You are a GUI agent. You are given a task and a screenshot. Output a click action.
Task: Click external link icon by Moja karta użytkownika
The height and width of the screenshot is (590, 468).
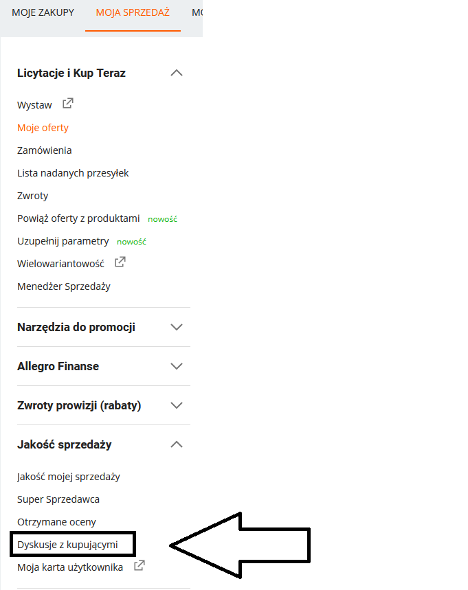click(x=140, y=567)
